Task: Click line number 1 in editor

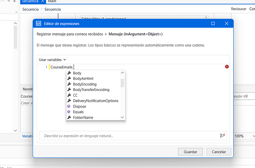Action: click(x=46, y=67)
